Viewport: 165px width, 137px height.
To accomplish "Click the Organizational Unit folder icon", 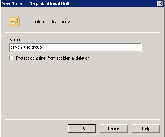I will 15,21.
